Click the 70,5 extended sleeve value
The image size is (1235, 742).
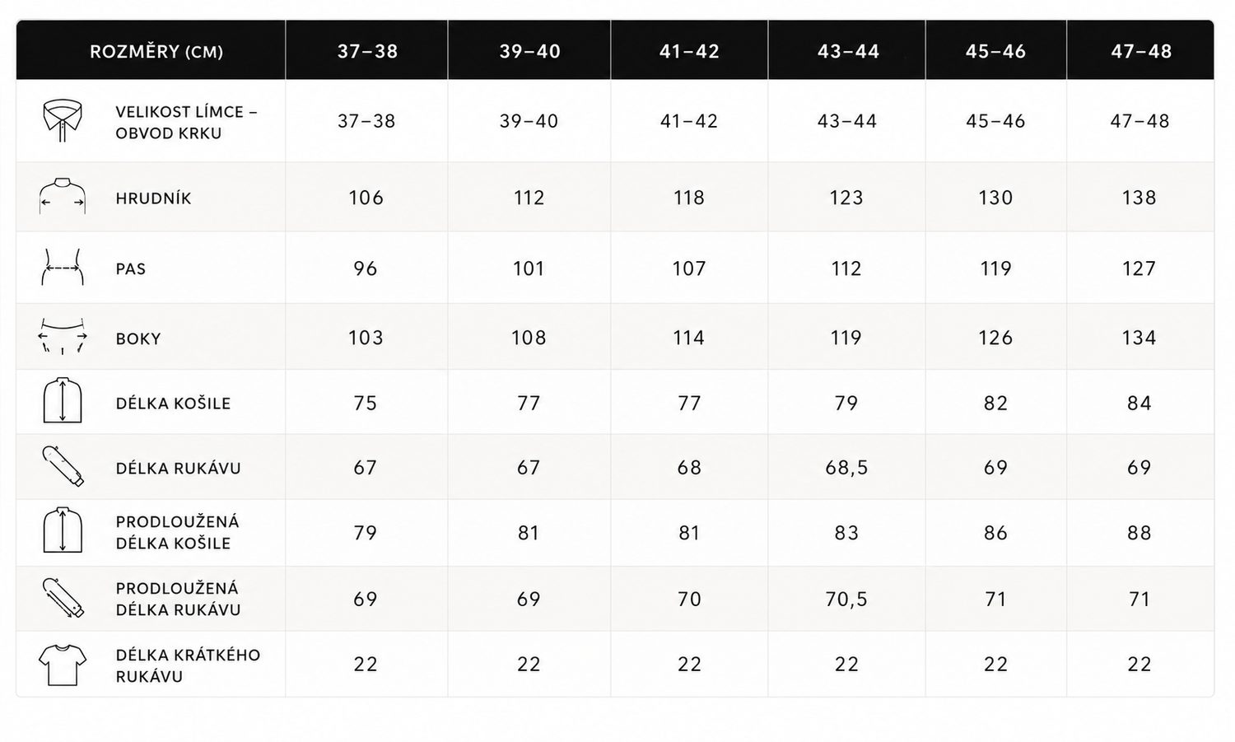pos(846,600)
